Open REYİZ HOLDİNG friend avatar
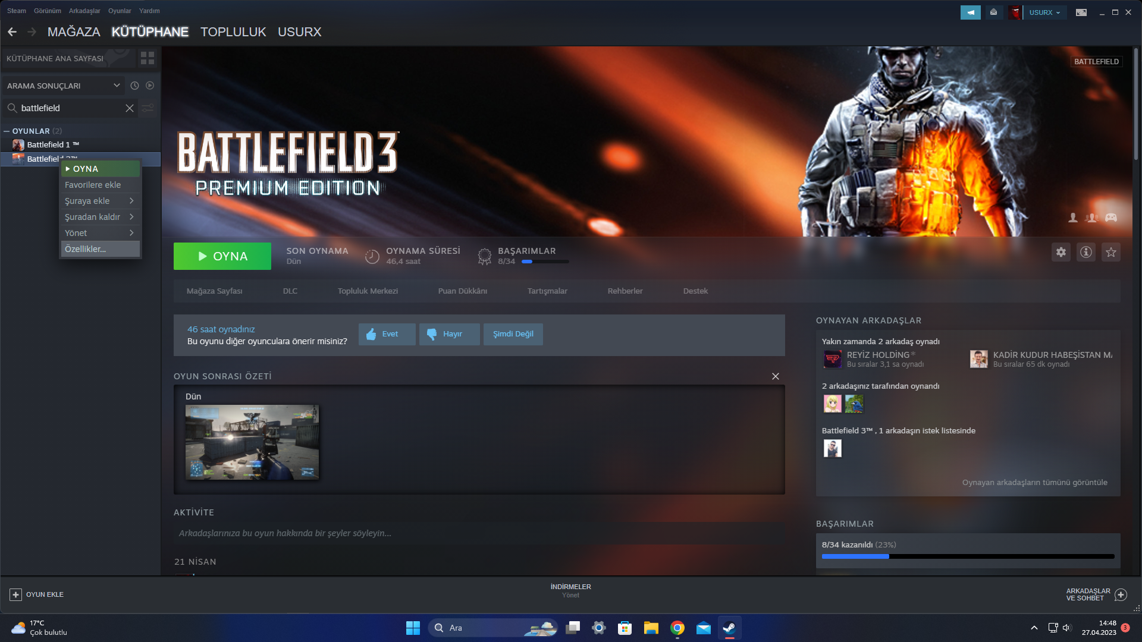Viewport: 1142px width, 642px height. click(x=833, y=359)
